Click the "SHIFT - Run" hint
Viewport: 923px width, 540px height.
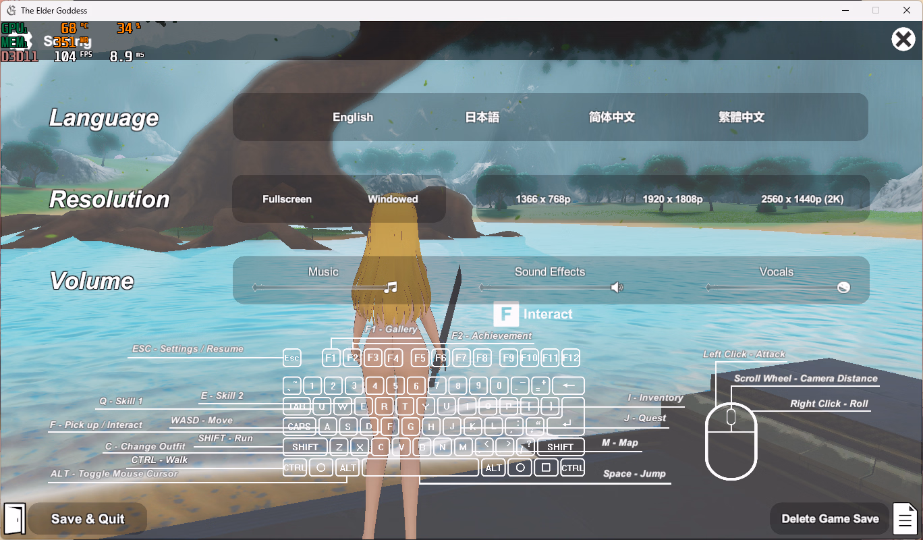pos(225,438)
